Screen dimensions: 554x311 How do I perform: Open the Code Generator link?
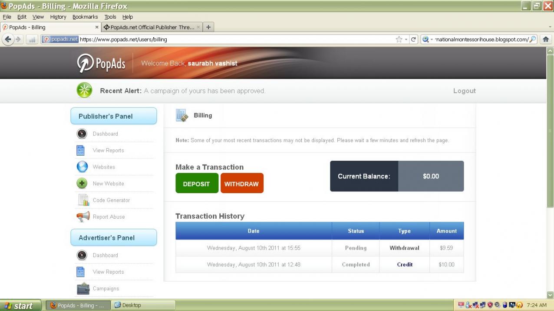111,200
